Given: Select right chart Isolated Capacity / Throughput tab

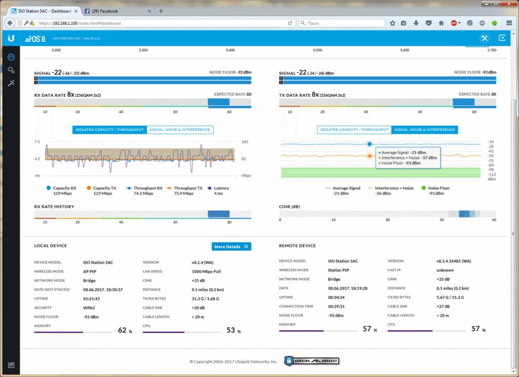Looking at the screenshot, I should point(354,130).
